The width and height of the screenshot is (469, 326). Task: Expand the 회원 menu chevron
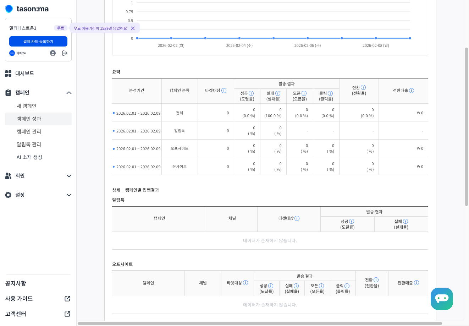coord(69,176)
